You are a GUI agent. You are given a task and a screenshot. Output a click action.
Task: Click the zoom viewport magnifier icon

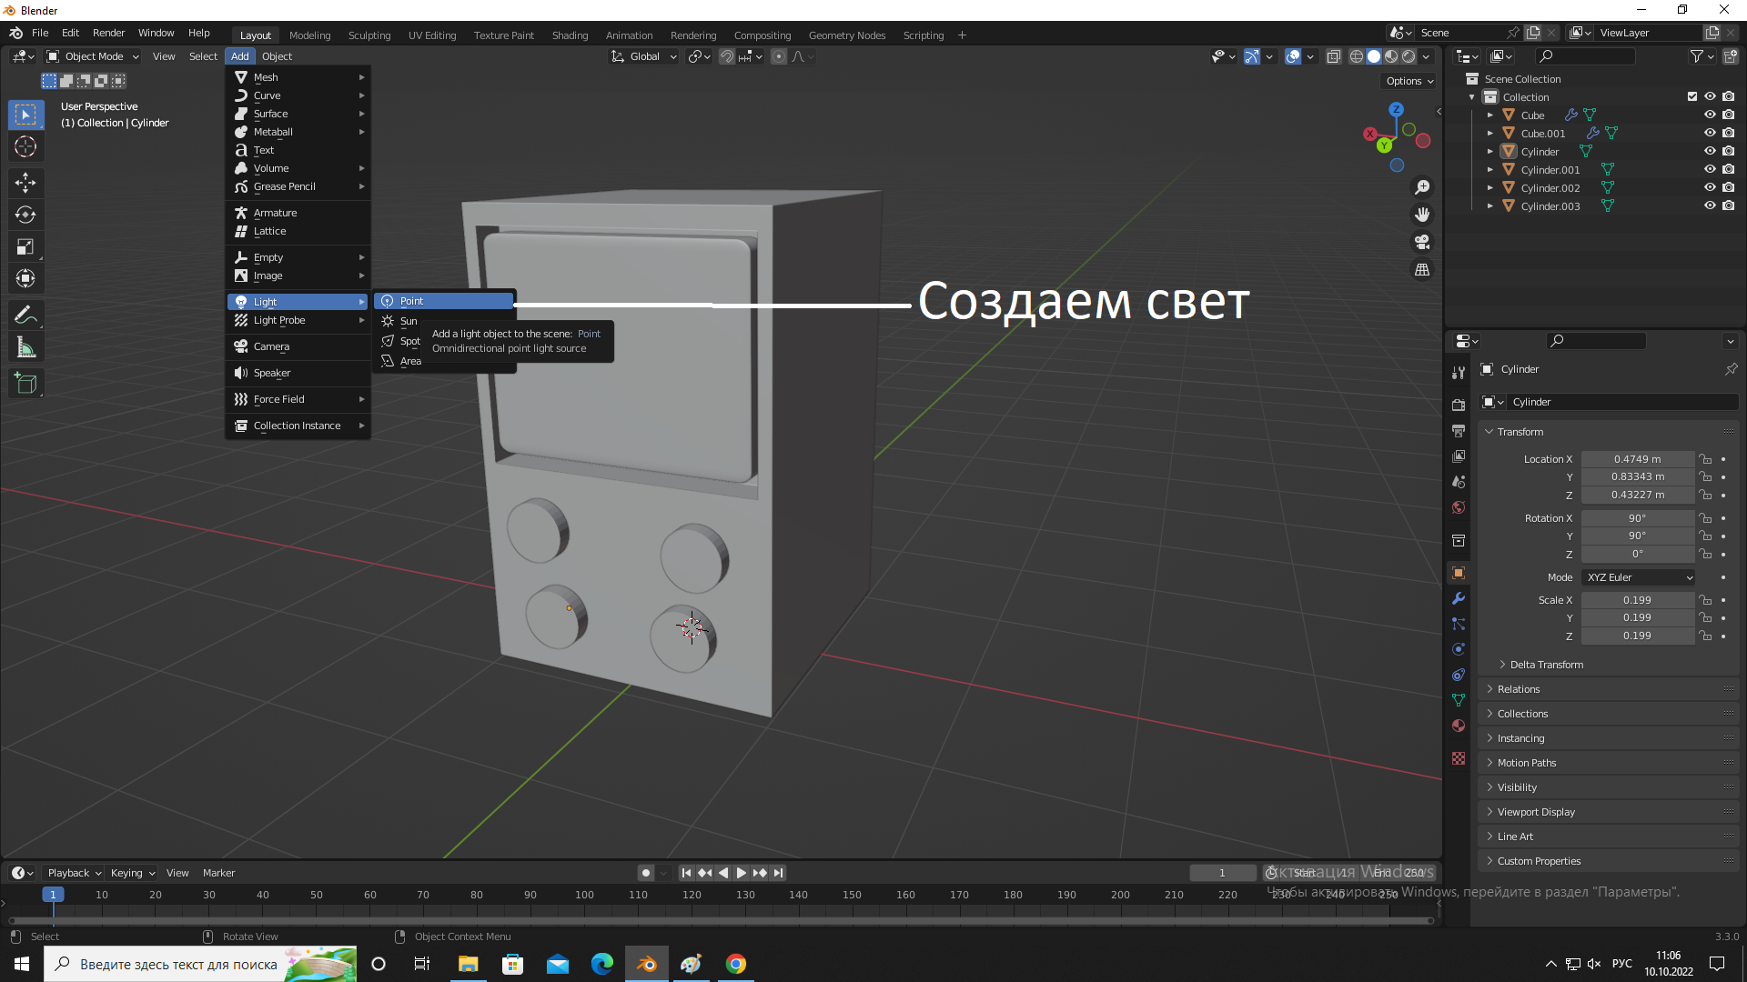click(x=1422, y=187)
